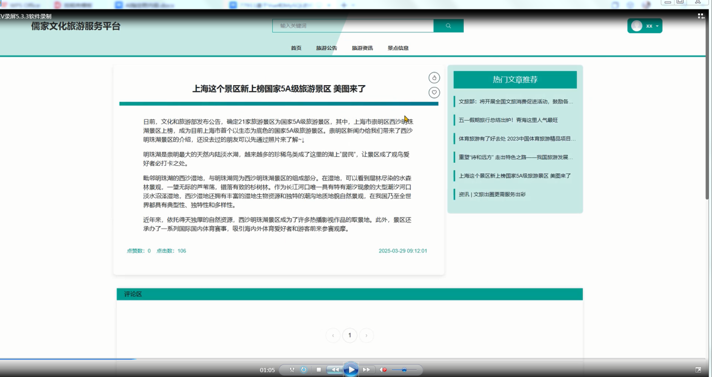Click the heart favorite icon
Viewport: 712px width, 377px height.
[434, 93]
